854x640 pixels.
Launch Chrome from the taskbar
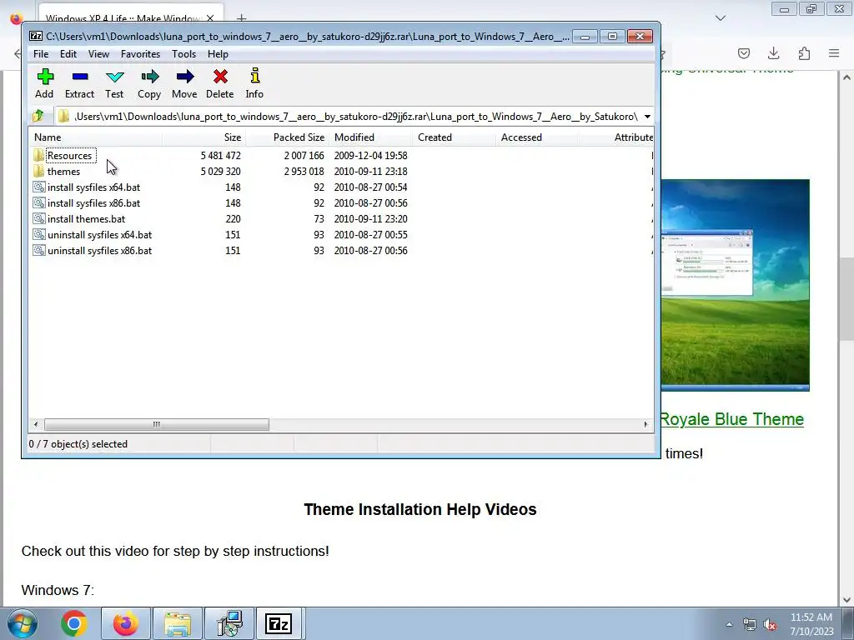click(x=74, y=623)
